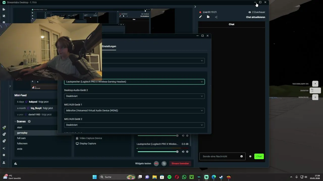Open the user account icon in sidebar
The width and height of the screenshot is (323, 181).
pyautogui.click(x=4, y=163)
